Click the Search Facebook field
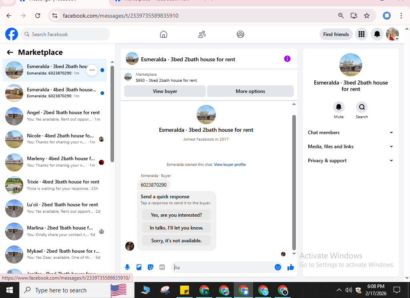Image resolution: width=410 pixels, height=298 pixels. click(x=65, y=34)
